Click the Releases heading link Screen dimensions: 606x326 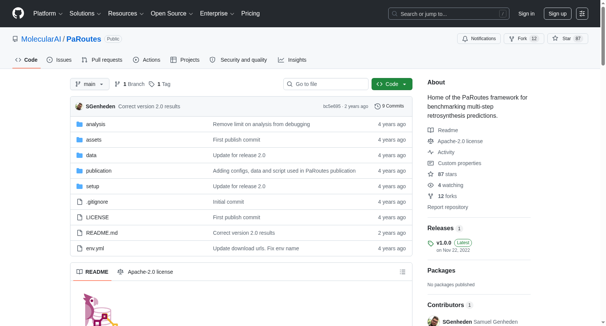tap(440, 228)
